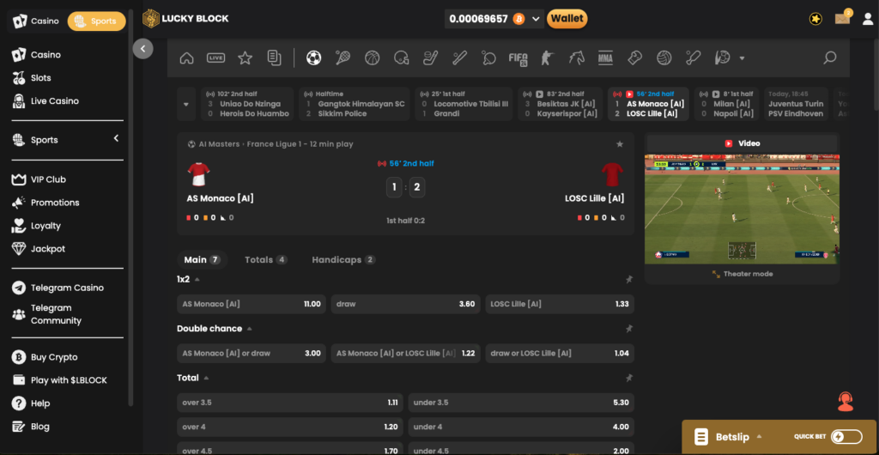Pin the Double chance market
Screen dimensions: 879x455
pyautogui.click(x=629, y=328)
